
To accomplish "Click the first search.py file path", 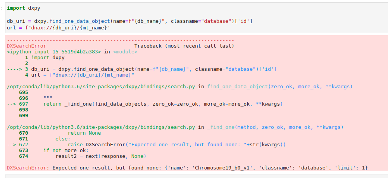I will point(101,87).
